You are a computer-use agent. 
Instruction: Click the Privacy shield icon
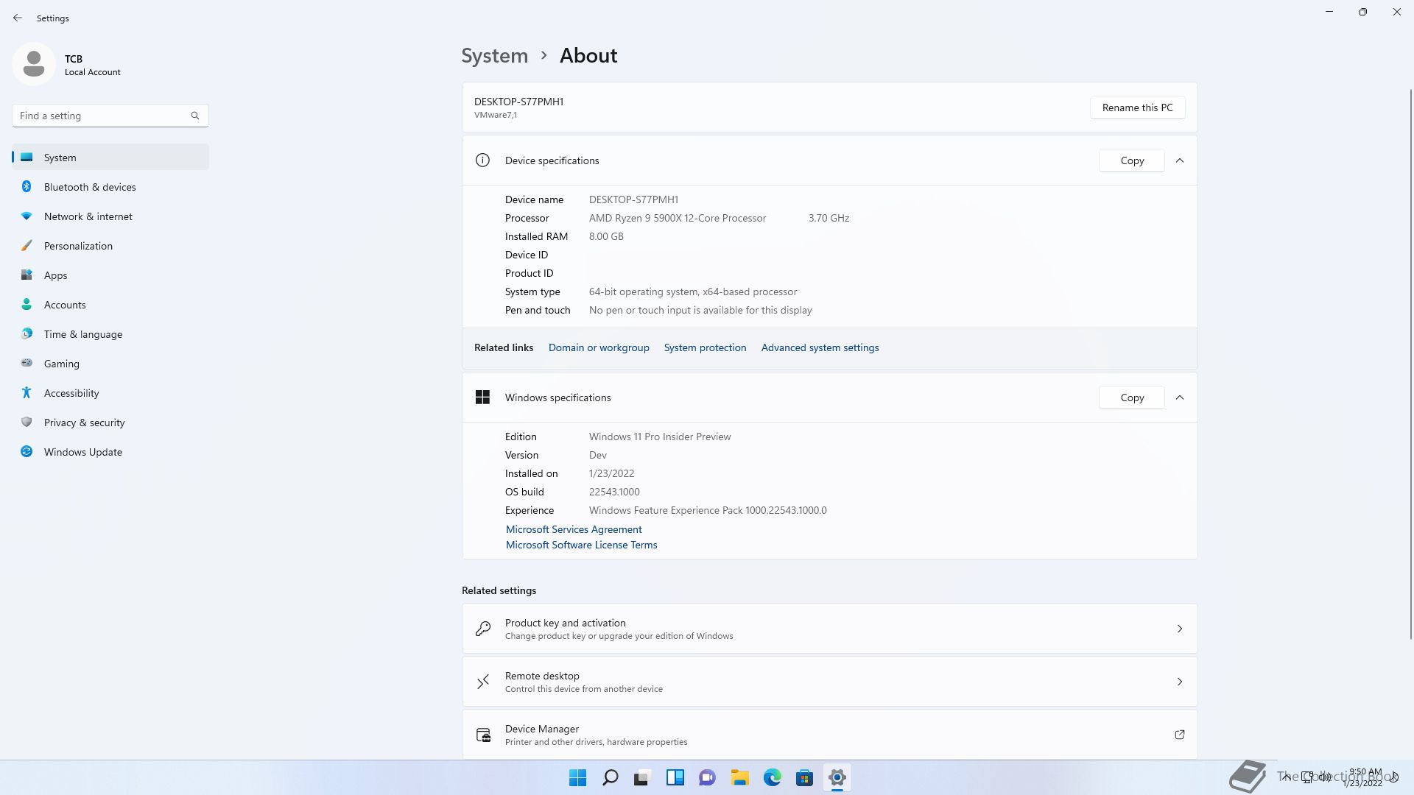(x=27, y=423)
